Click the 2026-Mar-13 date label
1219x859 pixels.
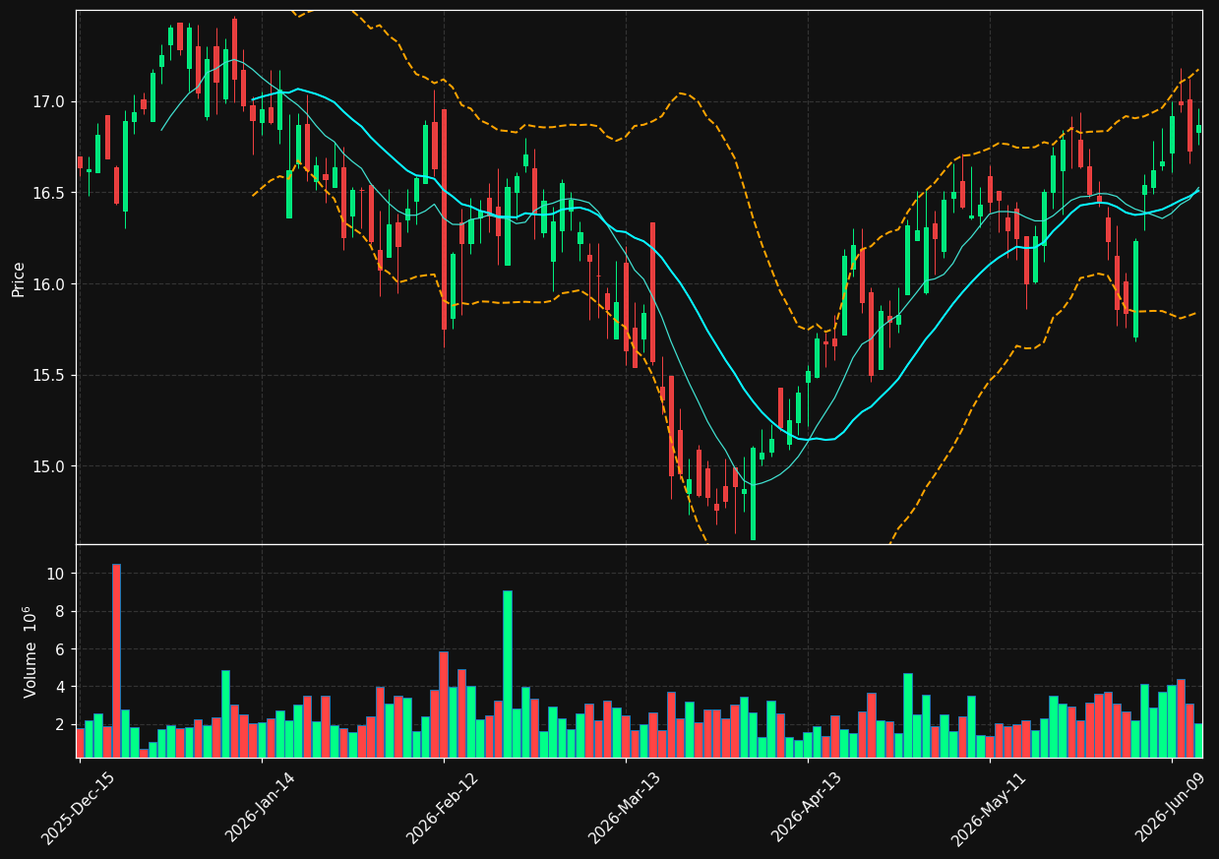pos(625,808)
